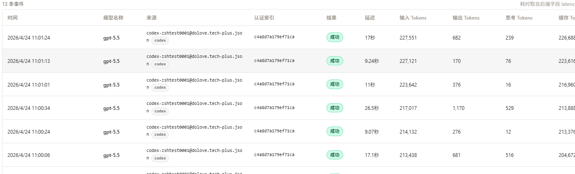Click 成功 badge in the 11:00:06 row

click(x=334, y=155)
